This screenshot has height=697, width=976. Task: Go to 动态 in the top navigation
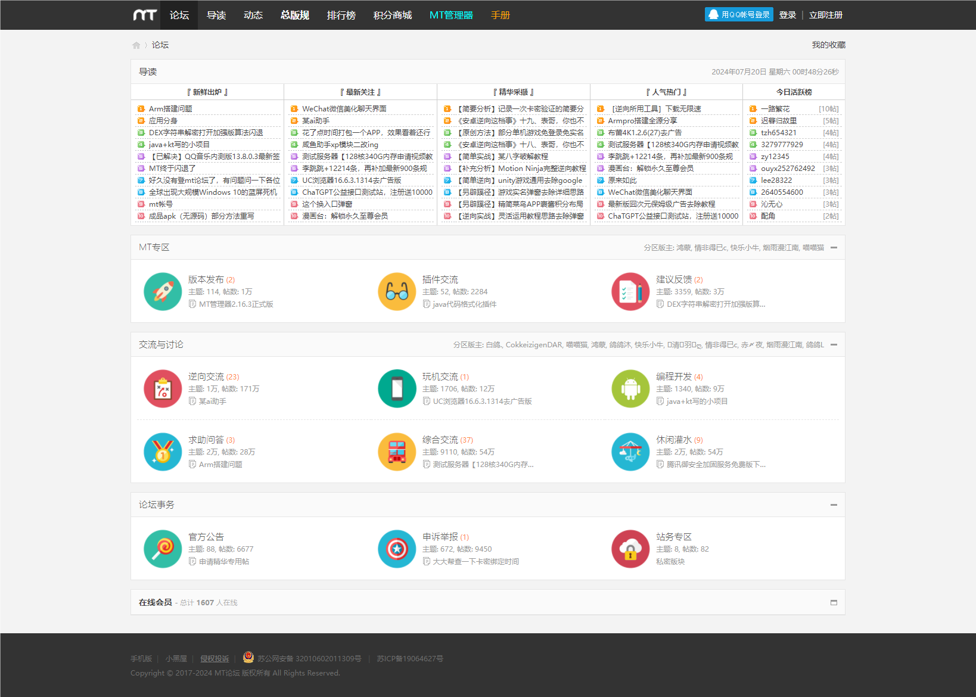[253, 15]
